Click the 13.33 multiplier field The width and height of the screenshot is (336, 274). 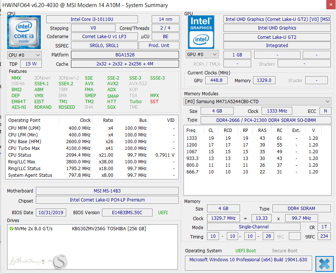[x=261, y=218]
